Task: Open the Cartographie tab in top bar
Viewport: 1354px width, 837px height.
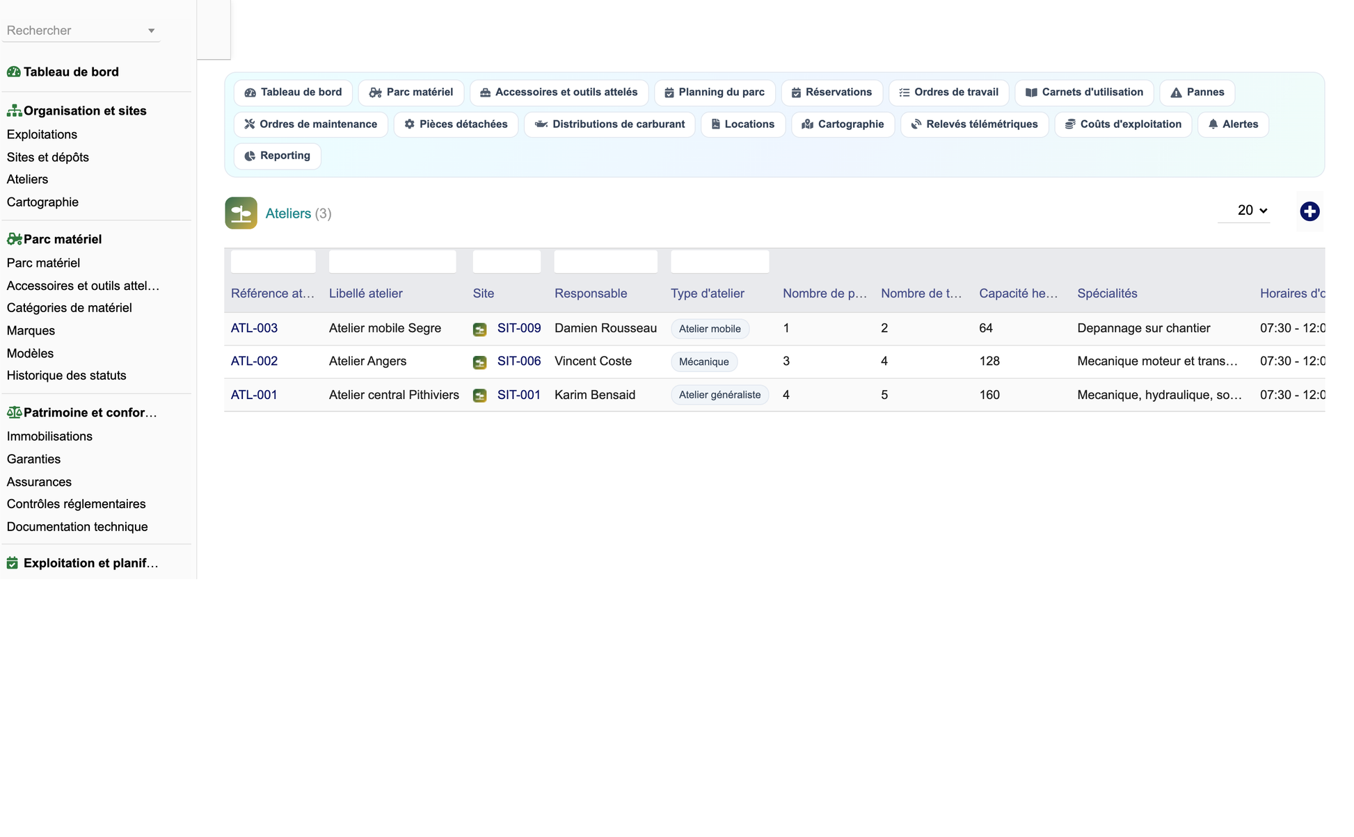Action: tap(843, 124)
